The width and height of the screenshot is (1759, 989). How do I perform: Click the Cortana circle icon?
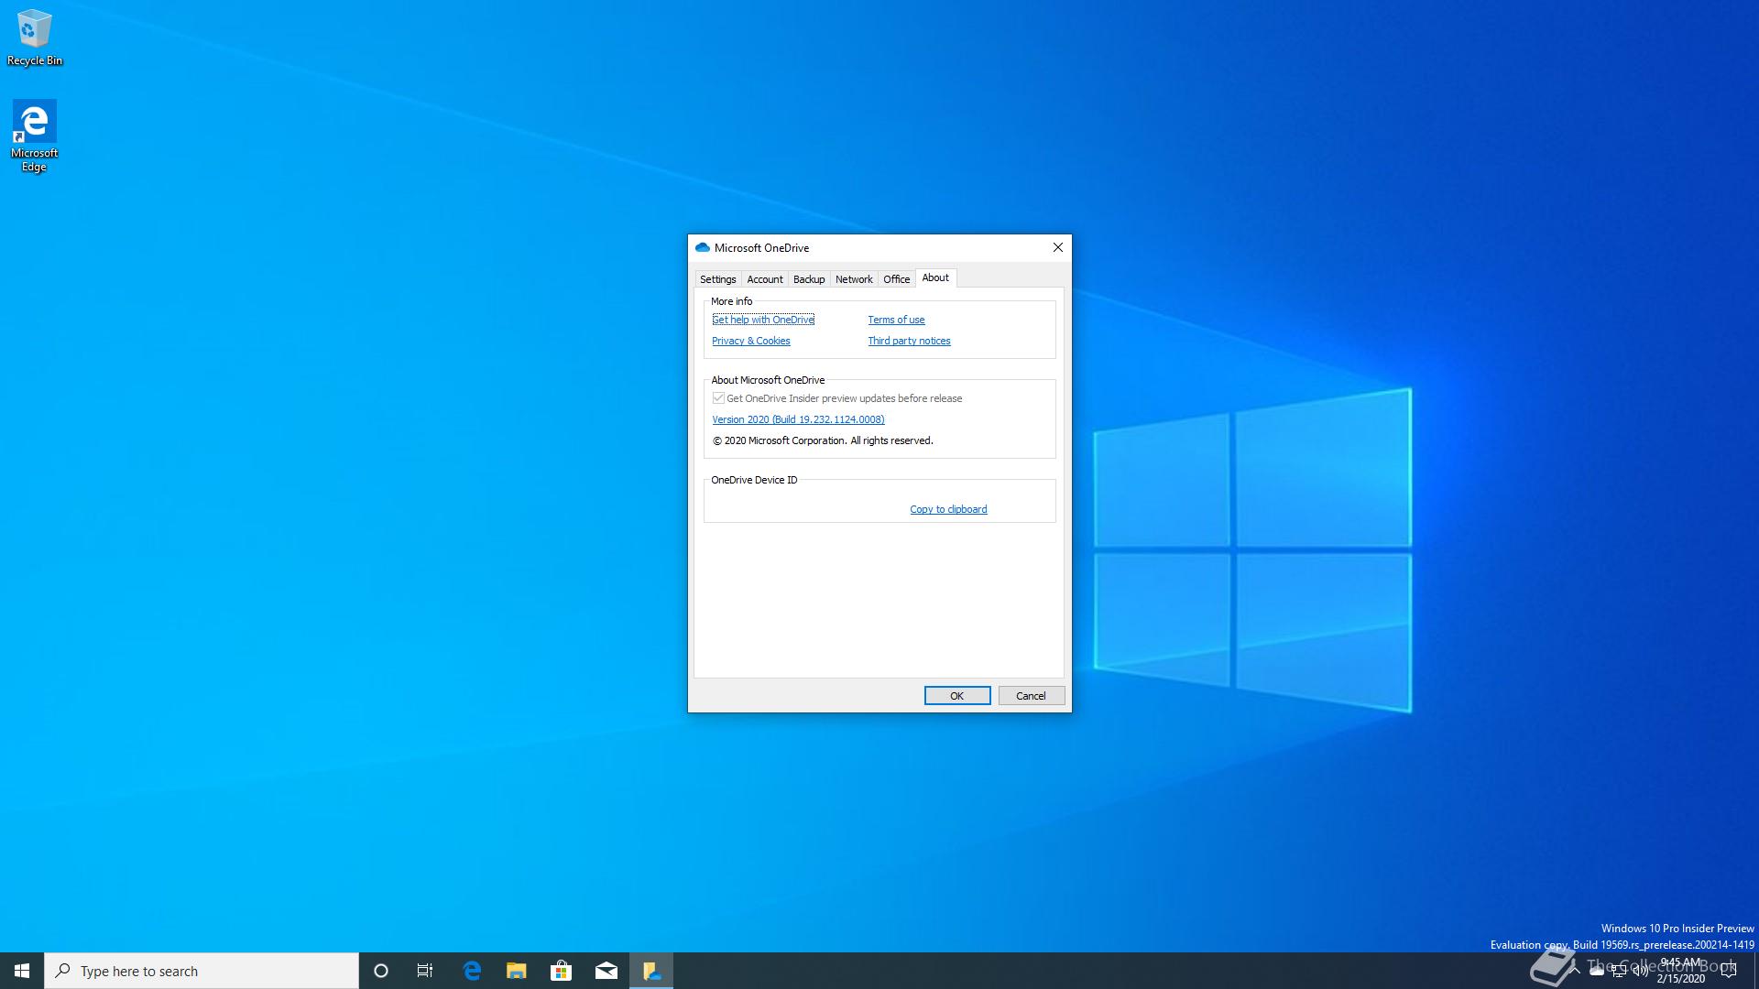click(381, 971)
